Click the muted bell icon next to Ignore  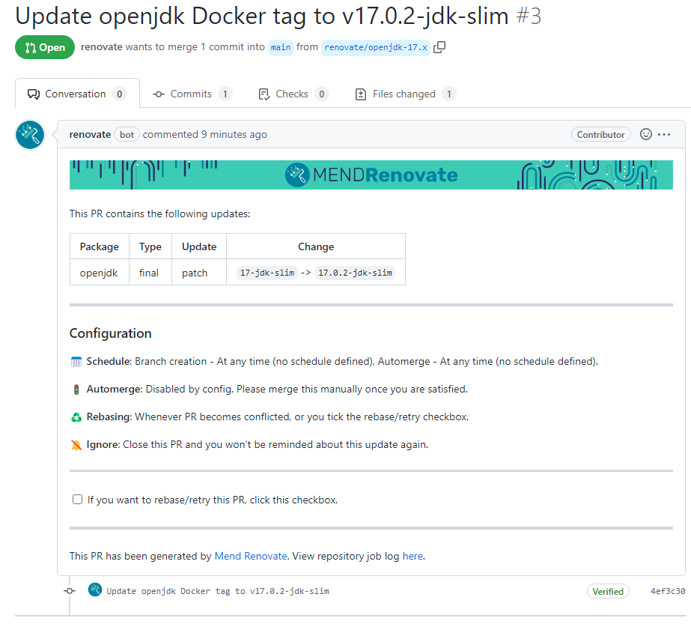(76, 445)
